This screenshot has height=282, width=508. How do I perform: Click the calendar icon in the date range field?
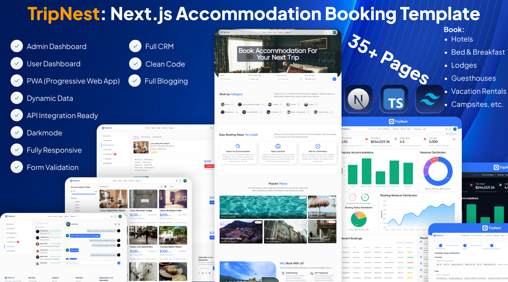[x=301, y=79]
